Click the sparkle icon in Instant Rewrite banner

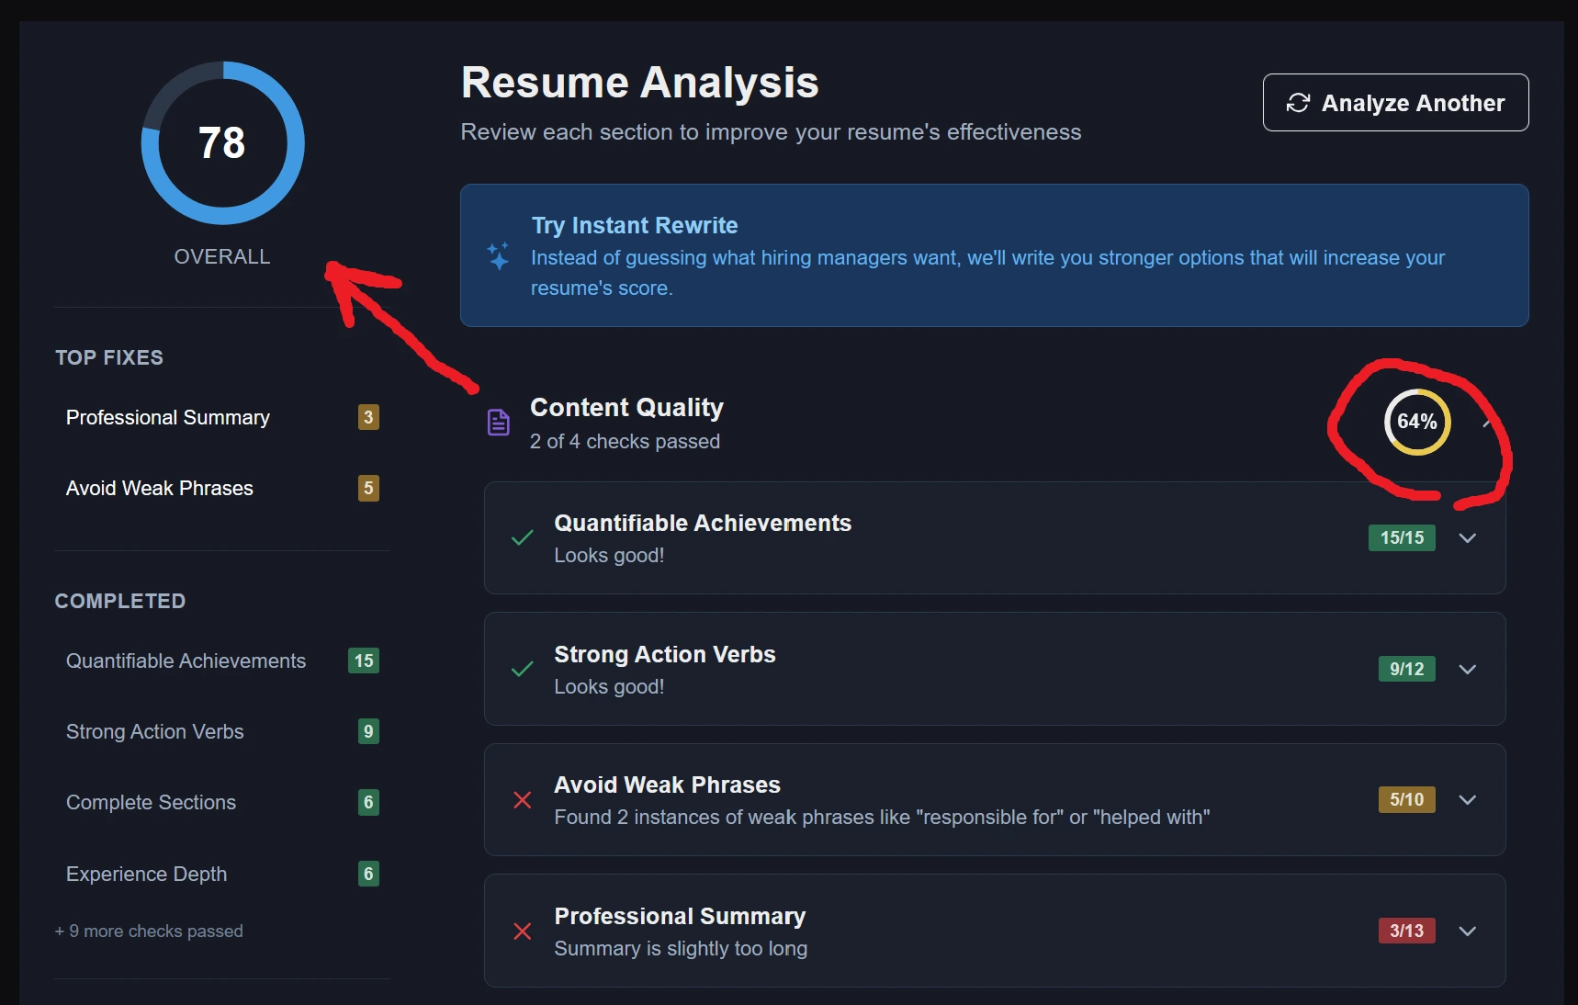pyautogui.click(x=497, y=257)
